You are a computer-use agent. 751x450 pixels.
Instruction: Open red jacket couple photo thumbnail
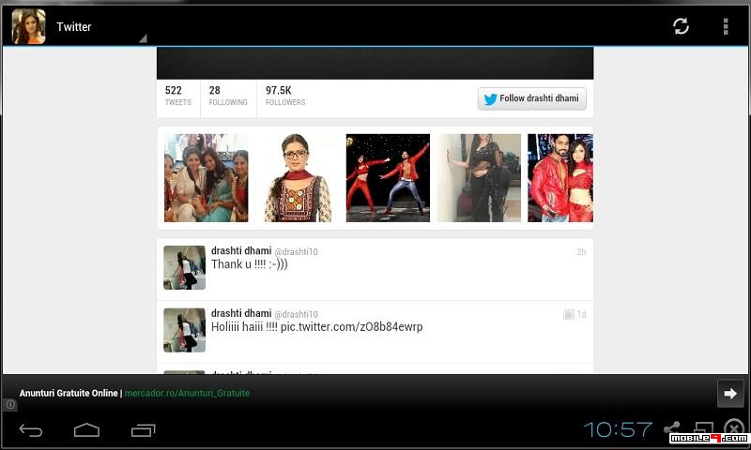(560, 178)
